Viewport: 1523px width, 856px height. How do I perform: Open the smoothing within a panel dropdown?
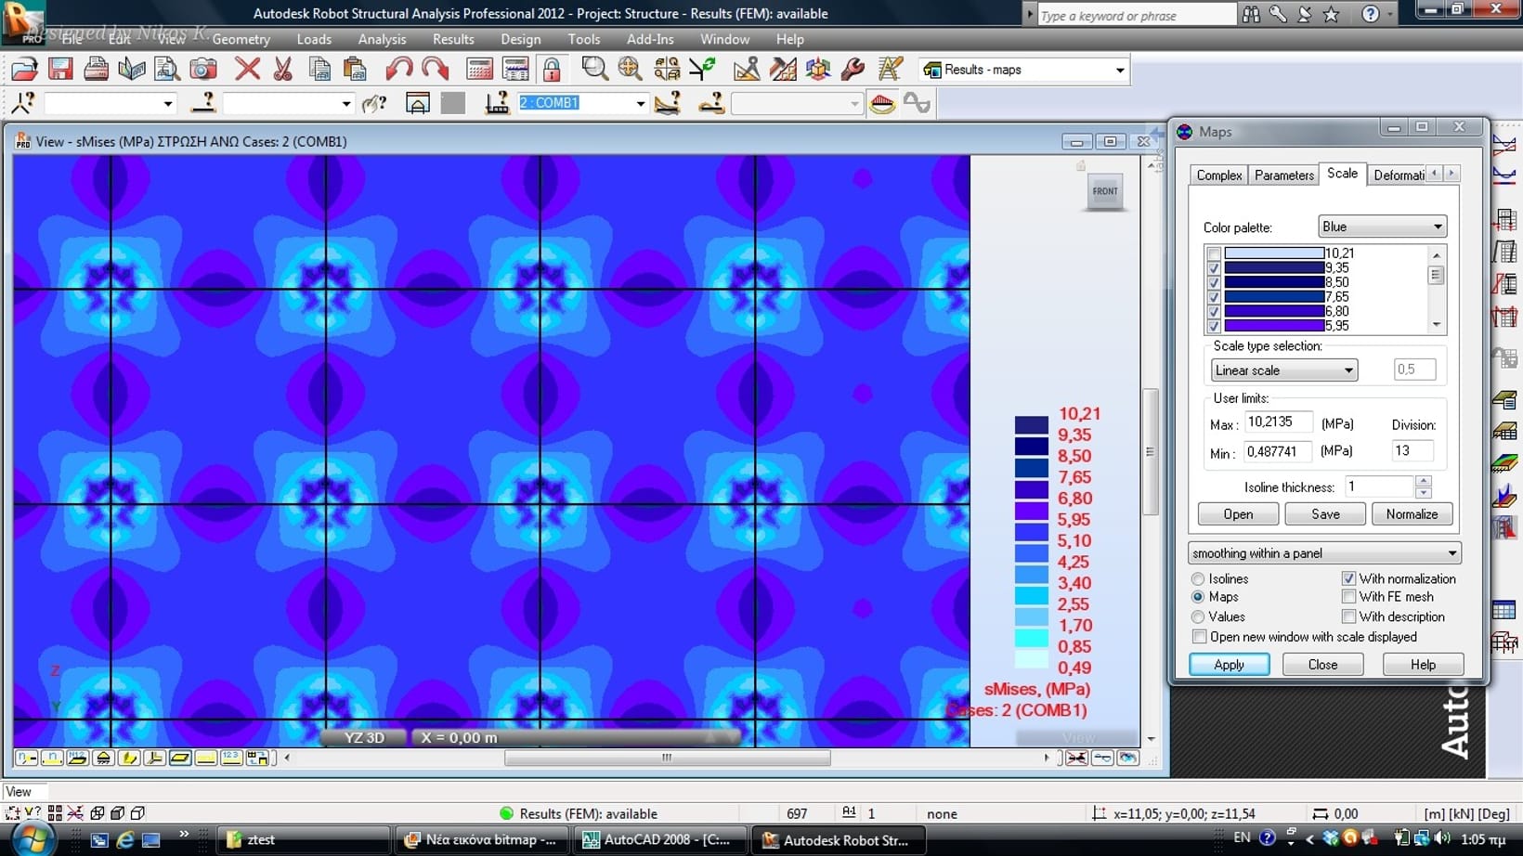[1323, 553]
